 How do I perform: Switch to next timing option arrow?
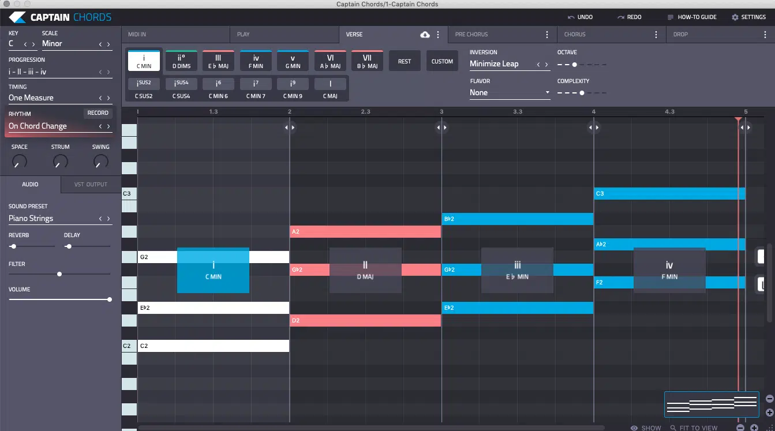[x=108, y=98]
